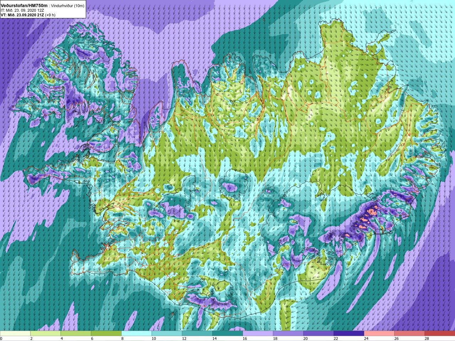Click the 'Vindurhviður (10m)' label
This screenshot has height=341, width=455.
click(68, 6)
